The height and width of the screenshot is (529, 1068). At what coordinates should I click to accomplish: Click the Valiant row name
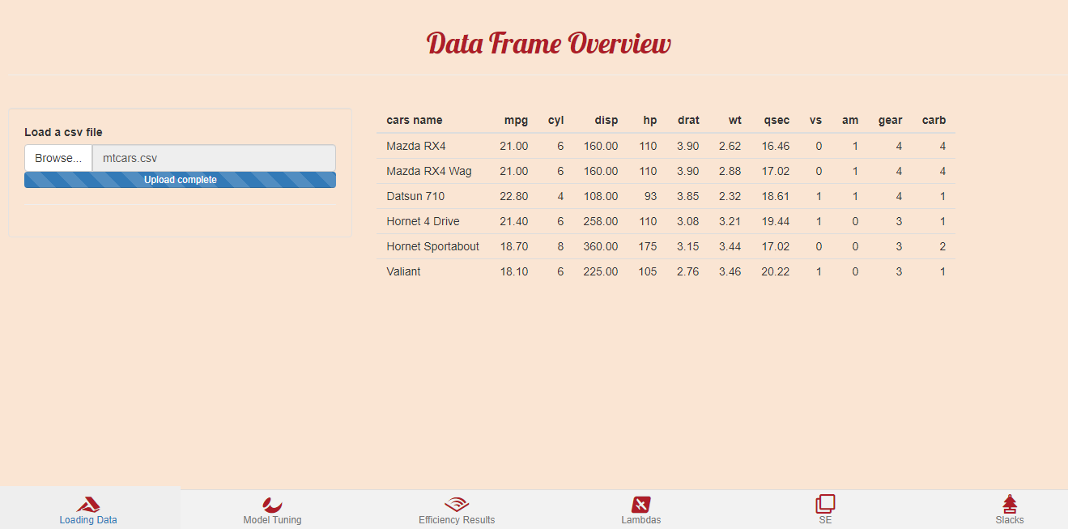coord(403,271)
